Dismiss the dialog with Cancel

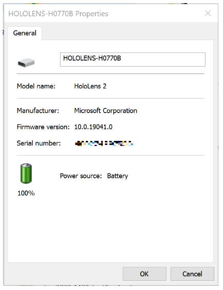click(192, 274)
